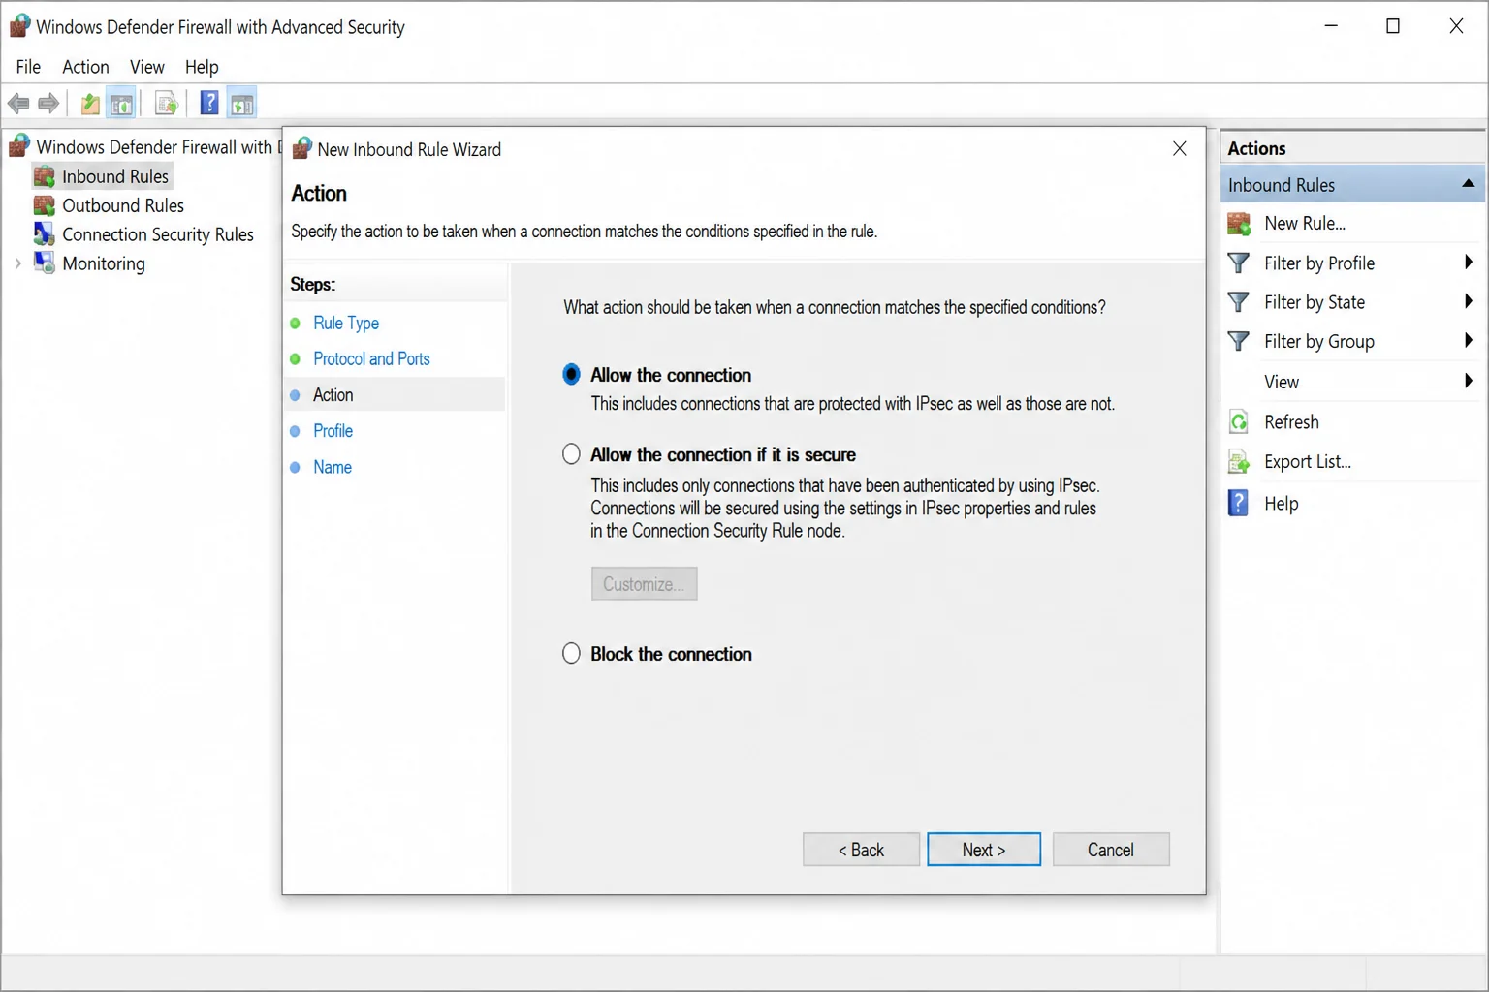Click the Back button in wizard
This screenshot has width=1489, height=992.
(x=861, y=850)
